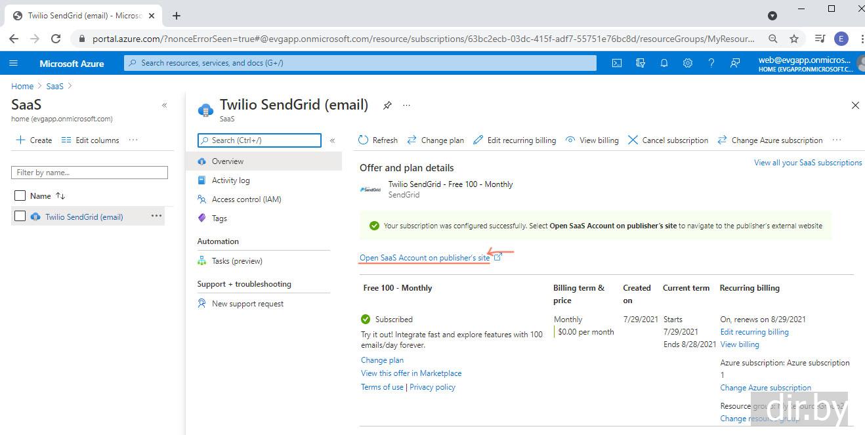The height and width of the screenshot is (435, 865).
Task: Open the Help question mark icon
Action: pyautogui.click(x=711, y=63)
